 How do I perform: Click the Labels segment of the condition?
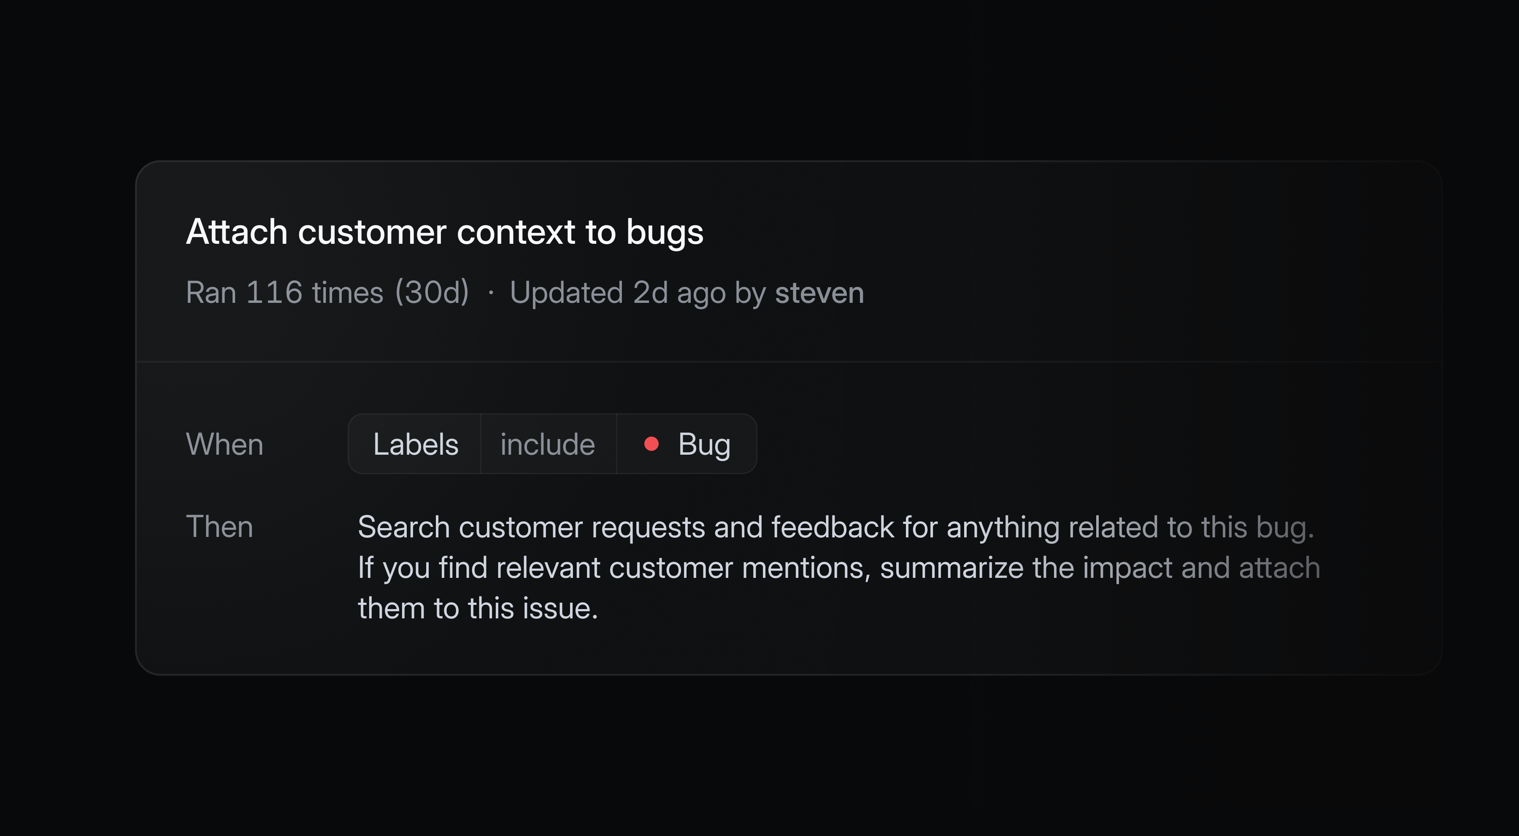point(415,444)
